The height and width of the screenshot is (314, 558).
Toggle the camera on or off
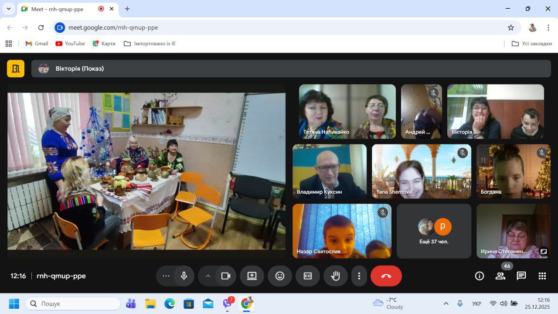tap(225, 276)
